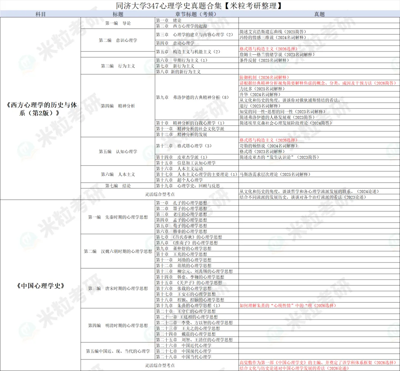The width and height of the screenshot is (400, 371).
Task: Click 第二编 汉魏六朝时期的心理学思想 cell
Action: (118, 251)
